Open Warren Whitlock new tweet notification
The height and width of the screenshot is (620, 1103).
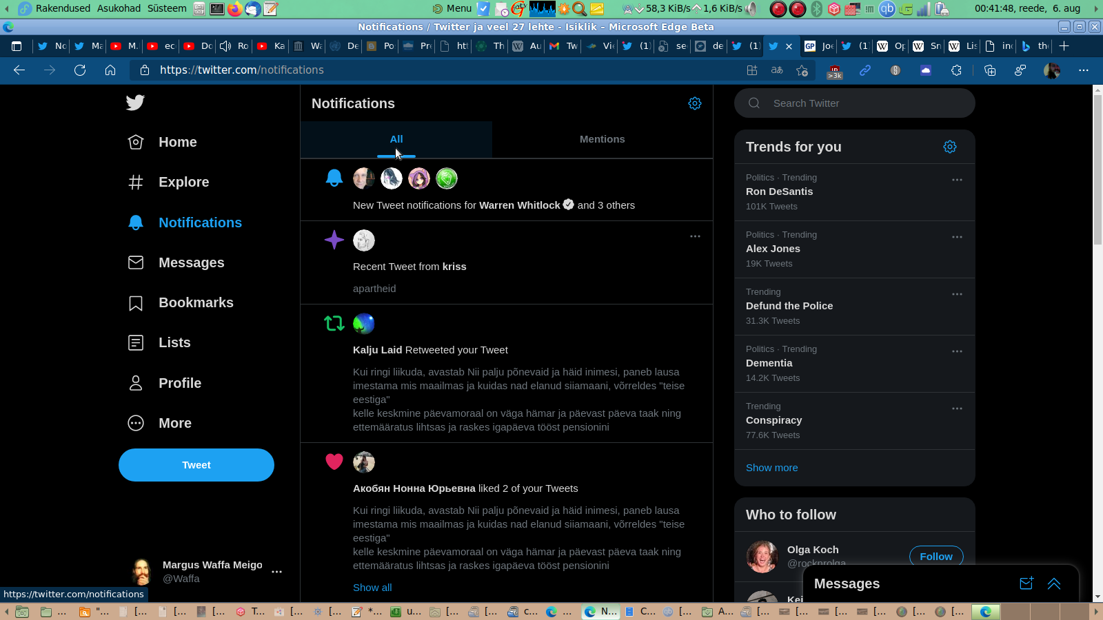(x=507, y=189)
